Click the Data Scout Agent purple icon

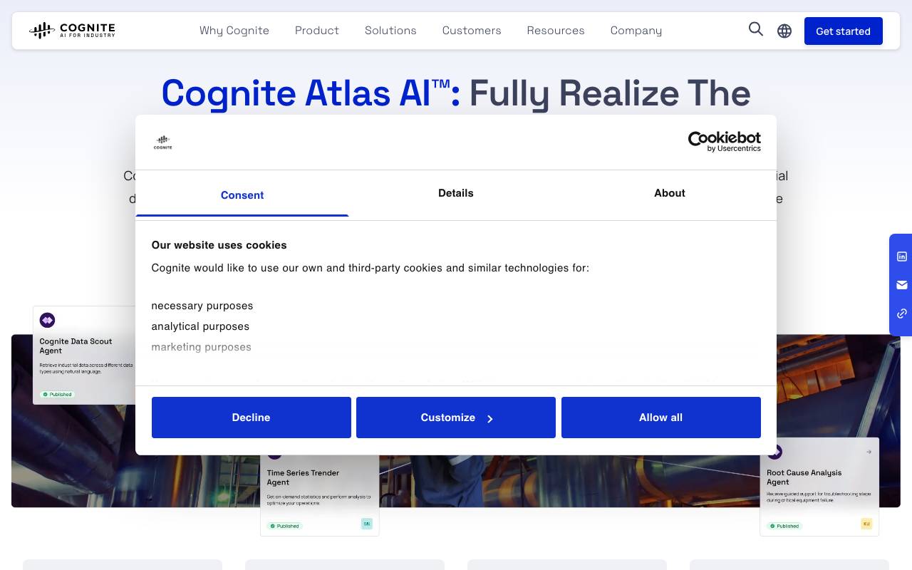pos(47,320)
